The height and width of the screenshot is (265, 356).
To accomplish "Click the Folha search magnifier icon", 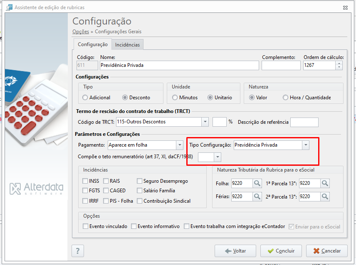I will (257, 183).
